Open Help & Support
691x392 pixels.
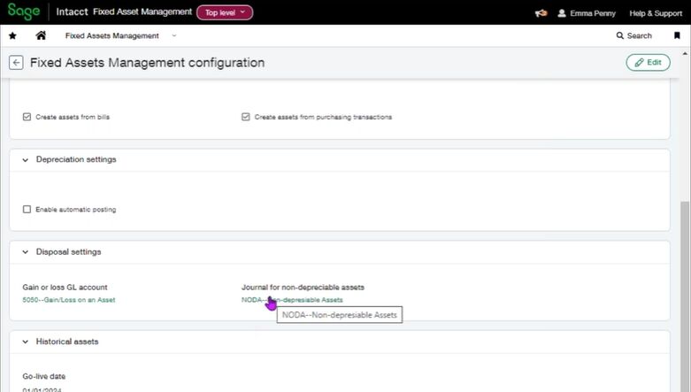(x=656, y=13)
